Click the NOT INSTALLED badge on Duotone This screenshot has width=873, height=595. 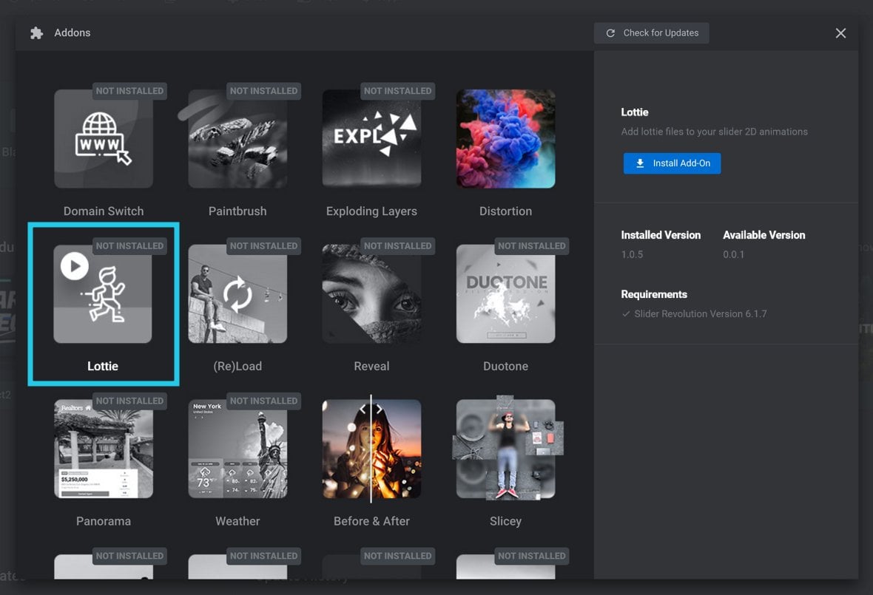pyautogui.click(x=532, y=246)
